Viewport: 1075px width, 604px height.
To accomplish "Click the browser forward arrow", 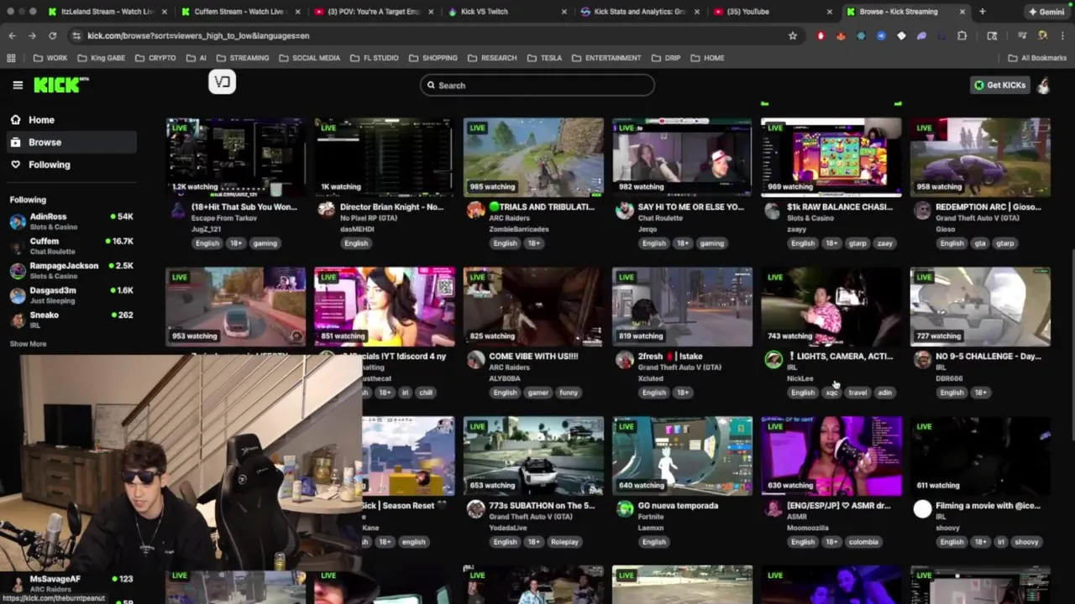I will 32,36.
